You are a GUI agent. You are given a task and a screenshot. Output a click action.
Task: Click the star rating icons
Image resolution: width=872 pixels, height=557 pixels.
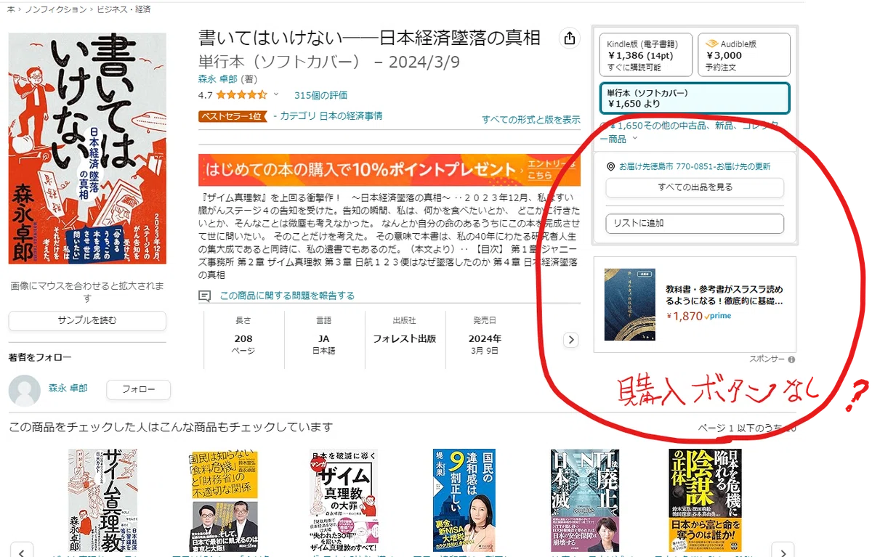241,94
